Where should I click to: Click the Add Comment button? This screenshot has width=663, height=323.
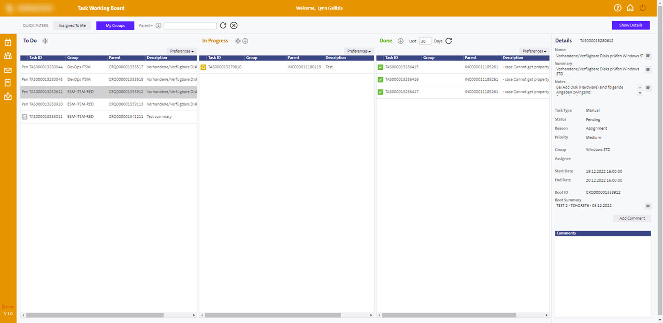(x=632, y=218)
